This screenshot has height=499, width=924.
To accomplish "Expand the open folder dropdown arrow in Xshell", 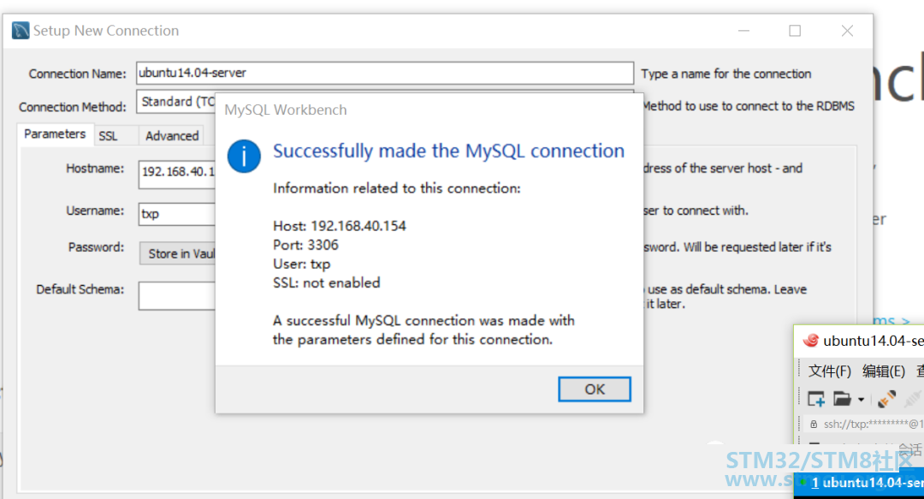I will pyautogui.click(x=861, y=400).
